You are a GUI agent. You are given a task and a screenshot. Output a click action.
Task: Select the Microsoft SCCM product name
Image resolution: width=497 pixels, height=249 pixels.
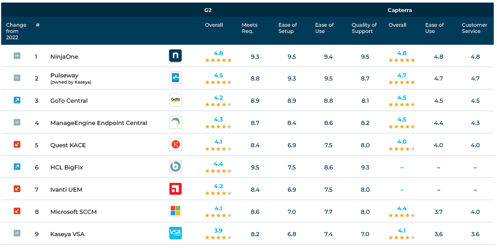tap(73, 212)
